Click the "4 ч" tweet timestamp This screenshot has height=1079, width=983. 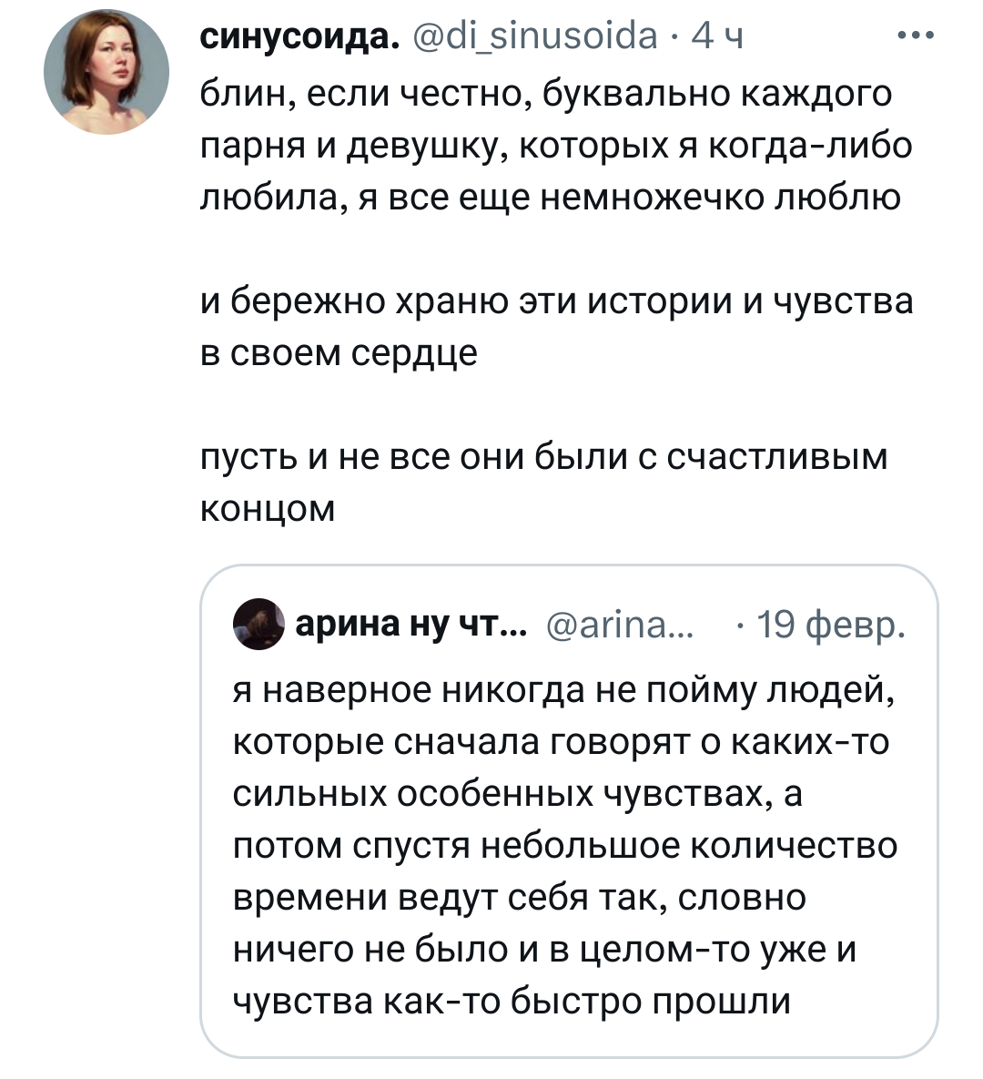point(718,37)
